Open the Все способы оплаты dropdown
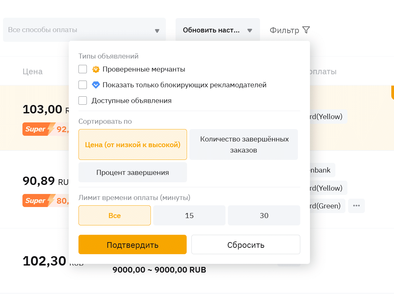 click(80, 30)
